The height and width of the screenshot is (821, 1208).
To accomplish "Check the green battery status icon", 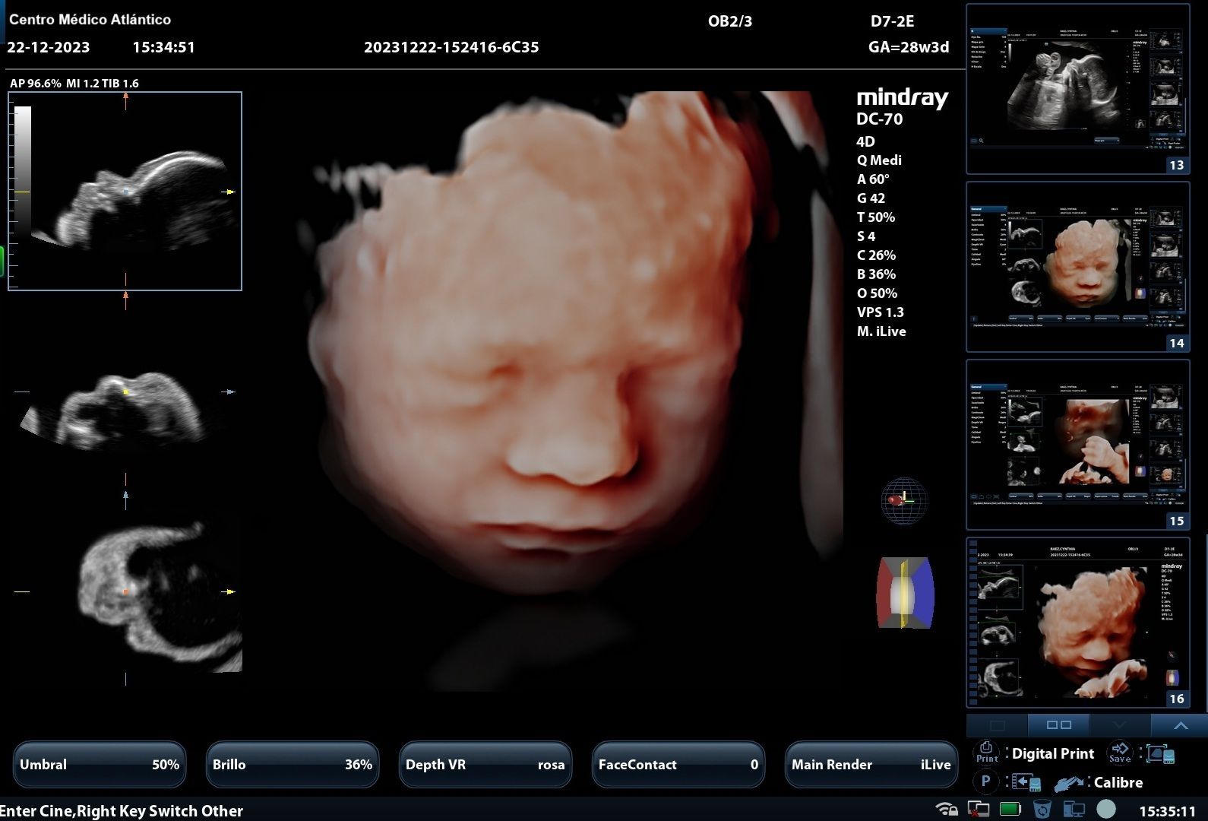I will 1010,809.
